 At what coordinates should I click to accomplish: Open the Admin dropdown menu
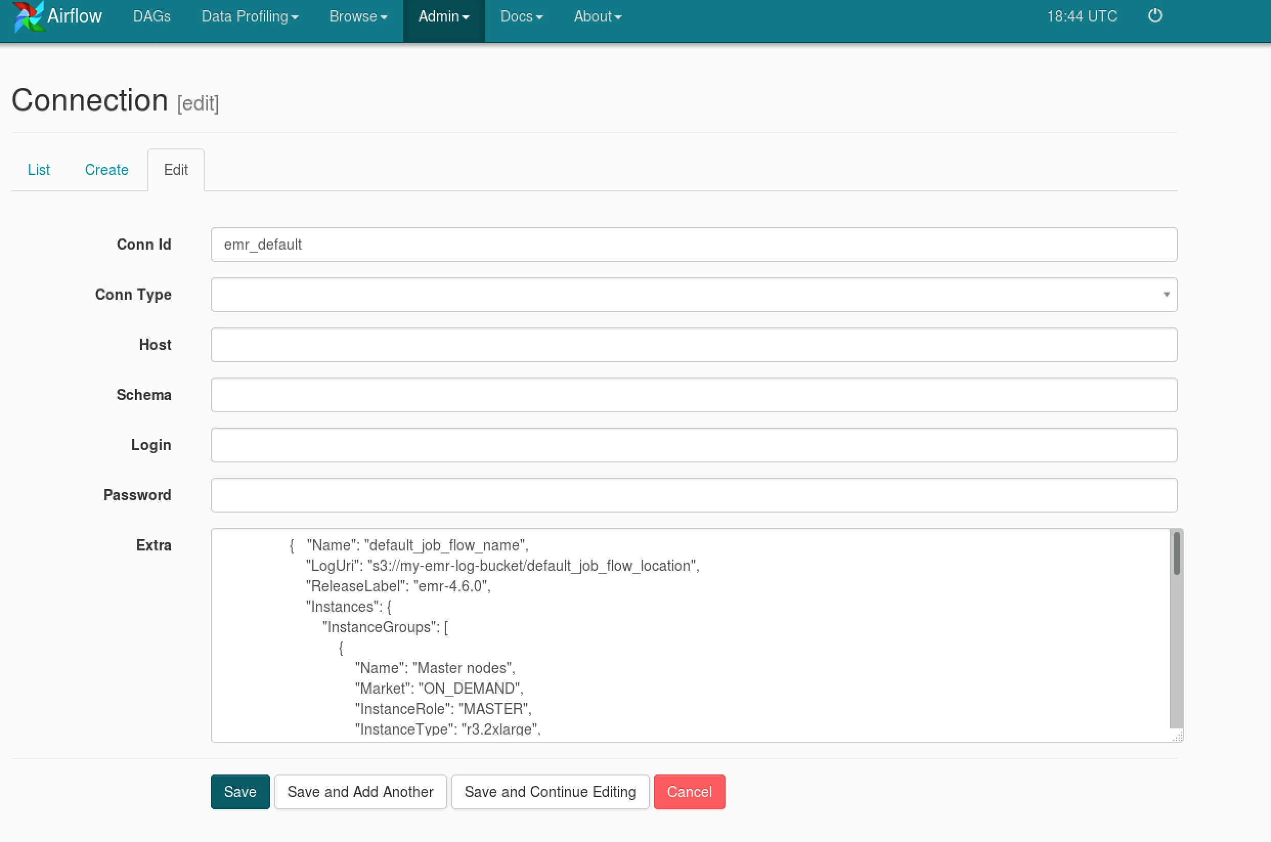click(444, 17)
